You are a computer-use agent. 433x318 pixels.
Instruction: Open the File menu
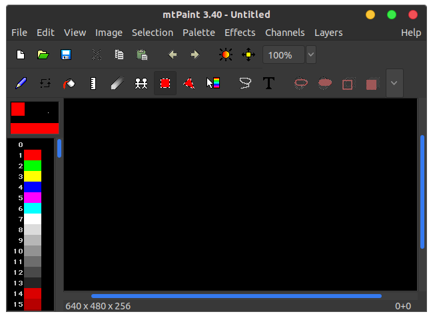[19, 33]
